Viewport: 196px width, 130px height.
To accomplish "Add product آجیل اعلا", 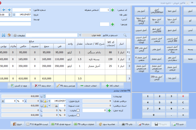I will (172, 11).
